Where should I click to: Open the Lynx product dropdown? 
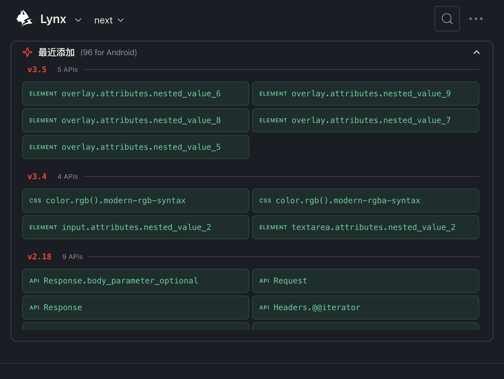click(x=78, y=20)
